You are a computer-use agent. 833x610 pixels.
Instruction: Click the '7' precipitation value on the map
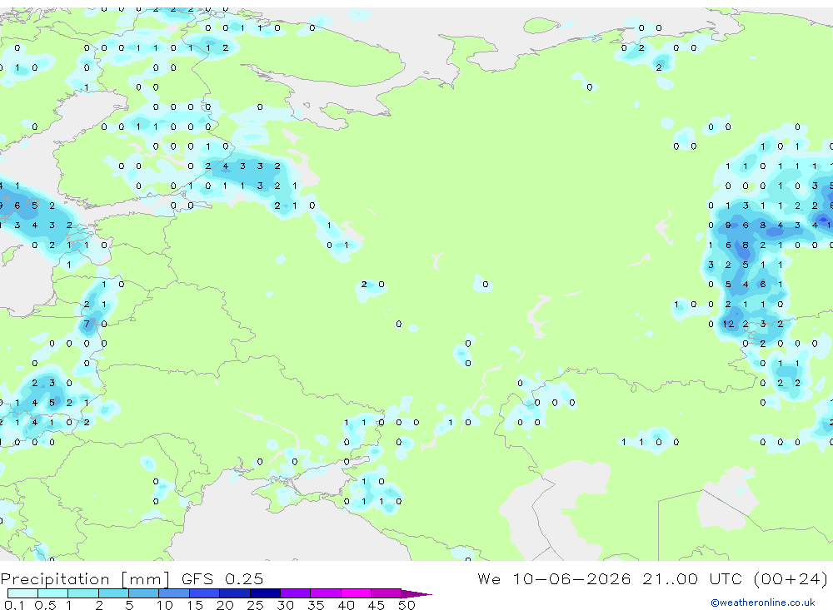tap(87, 324)
